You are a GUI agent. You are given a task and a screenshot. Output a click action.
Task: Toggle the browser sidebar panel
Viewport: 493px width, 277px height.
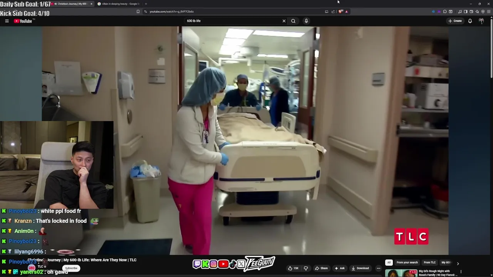point(465,12)
